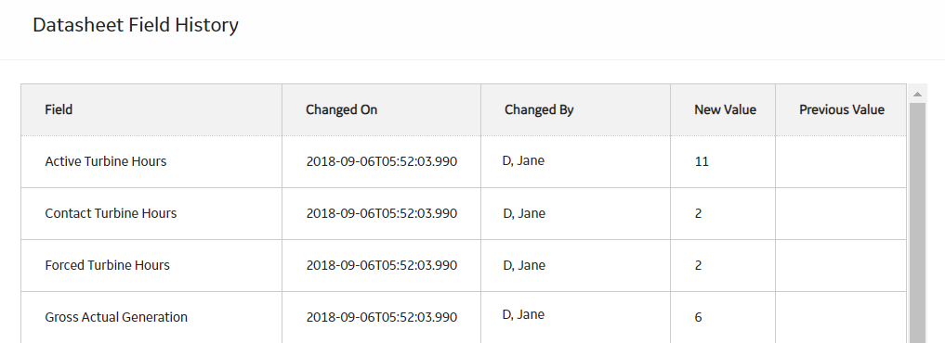Select the Active Turbine Hours row
This screenshot has height=343, width=945.
coord(464,161)
